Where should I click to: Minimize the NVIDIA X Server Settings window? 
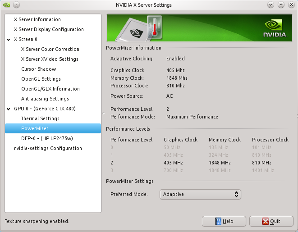tap(270, 5)
